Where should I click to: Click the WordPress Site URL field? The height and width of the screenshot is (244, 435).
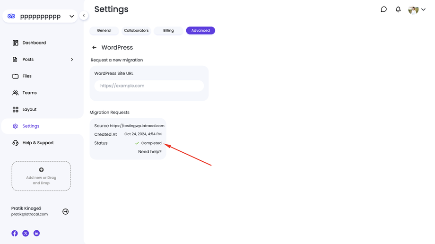pyautogui.click(x=149, y=86)
